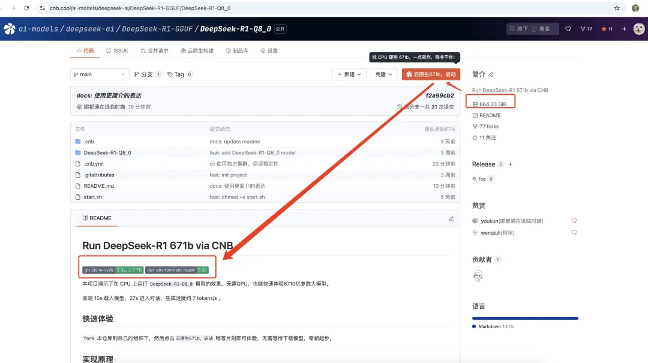The image size is (648, 363).
Task: Open sponsor wenqiuli(阿秋)
Action: (x=493, y=233)
